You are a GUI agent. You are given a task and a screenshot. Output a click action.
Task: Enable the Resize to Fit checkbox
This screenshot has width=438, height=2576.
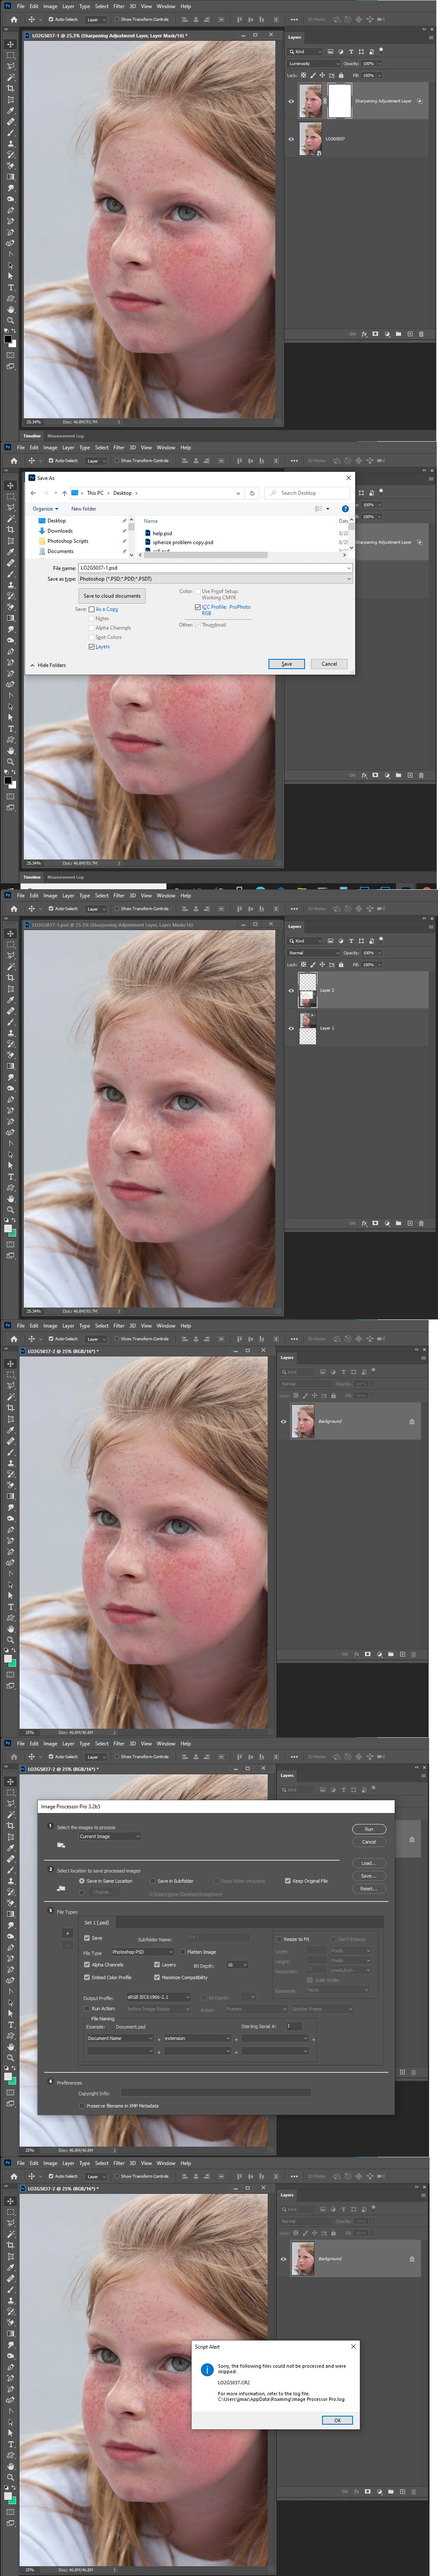tap(279, 1939)
